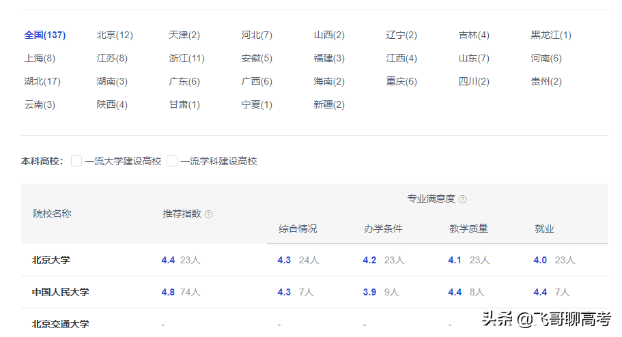Filter by 福建(3)
Screen dimensions: 622x337
point(329,58)
